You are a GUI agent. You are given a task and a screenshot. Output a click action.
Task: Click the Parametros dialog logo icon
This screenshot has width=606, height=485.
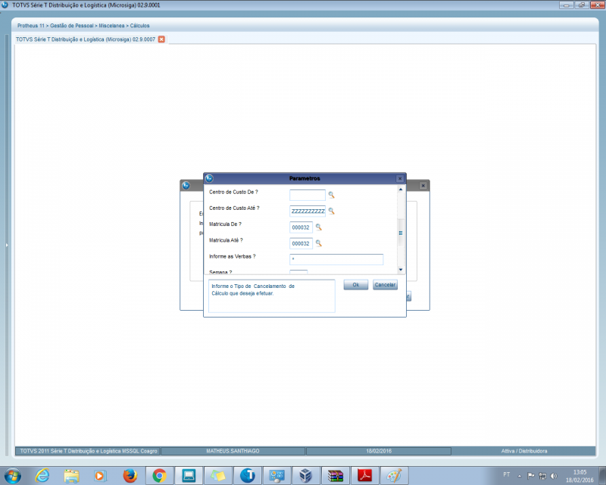tap(210, 178)
